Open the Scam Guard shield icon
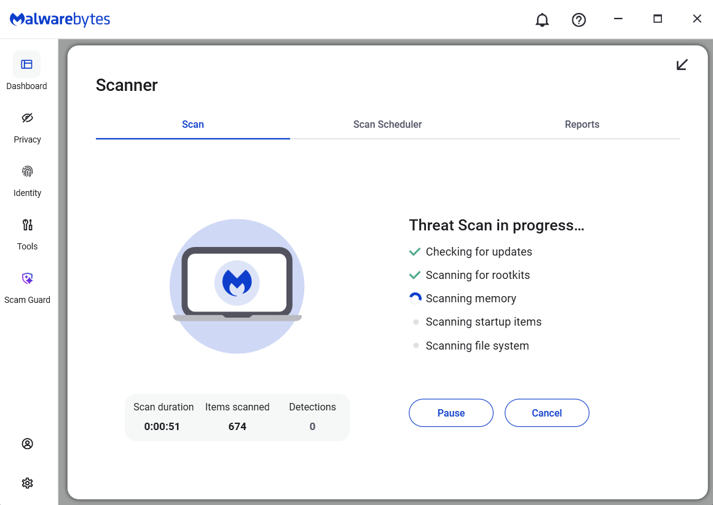This screenshot has width=713, height=505. pyautogui.click(x=27, y=278)
